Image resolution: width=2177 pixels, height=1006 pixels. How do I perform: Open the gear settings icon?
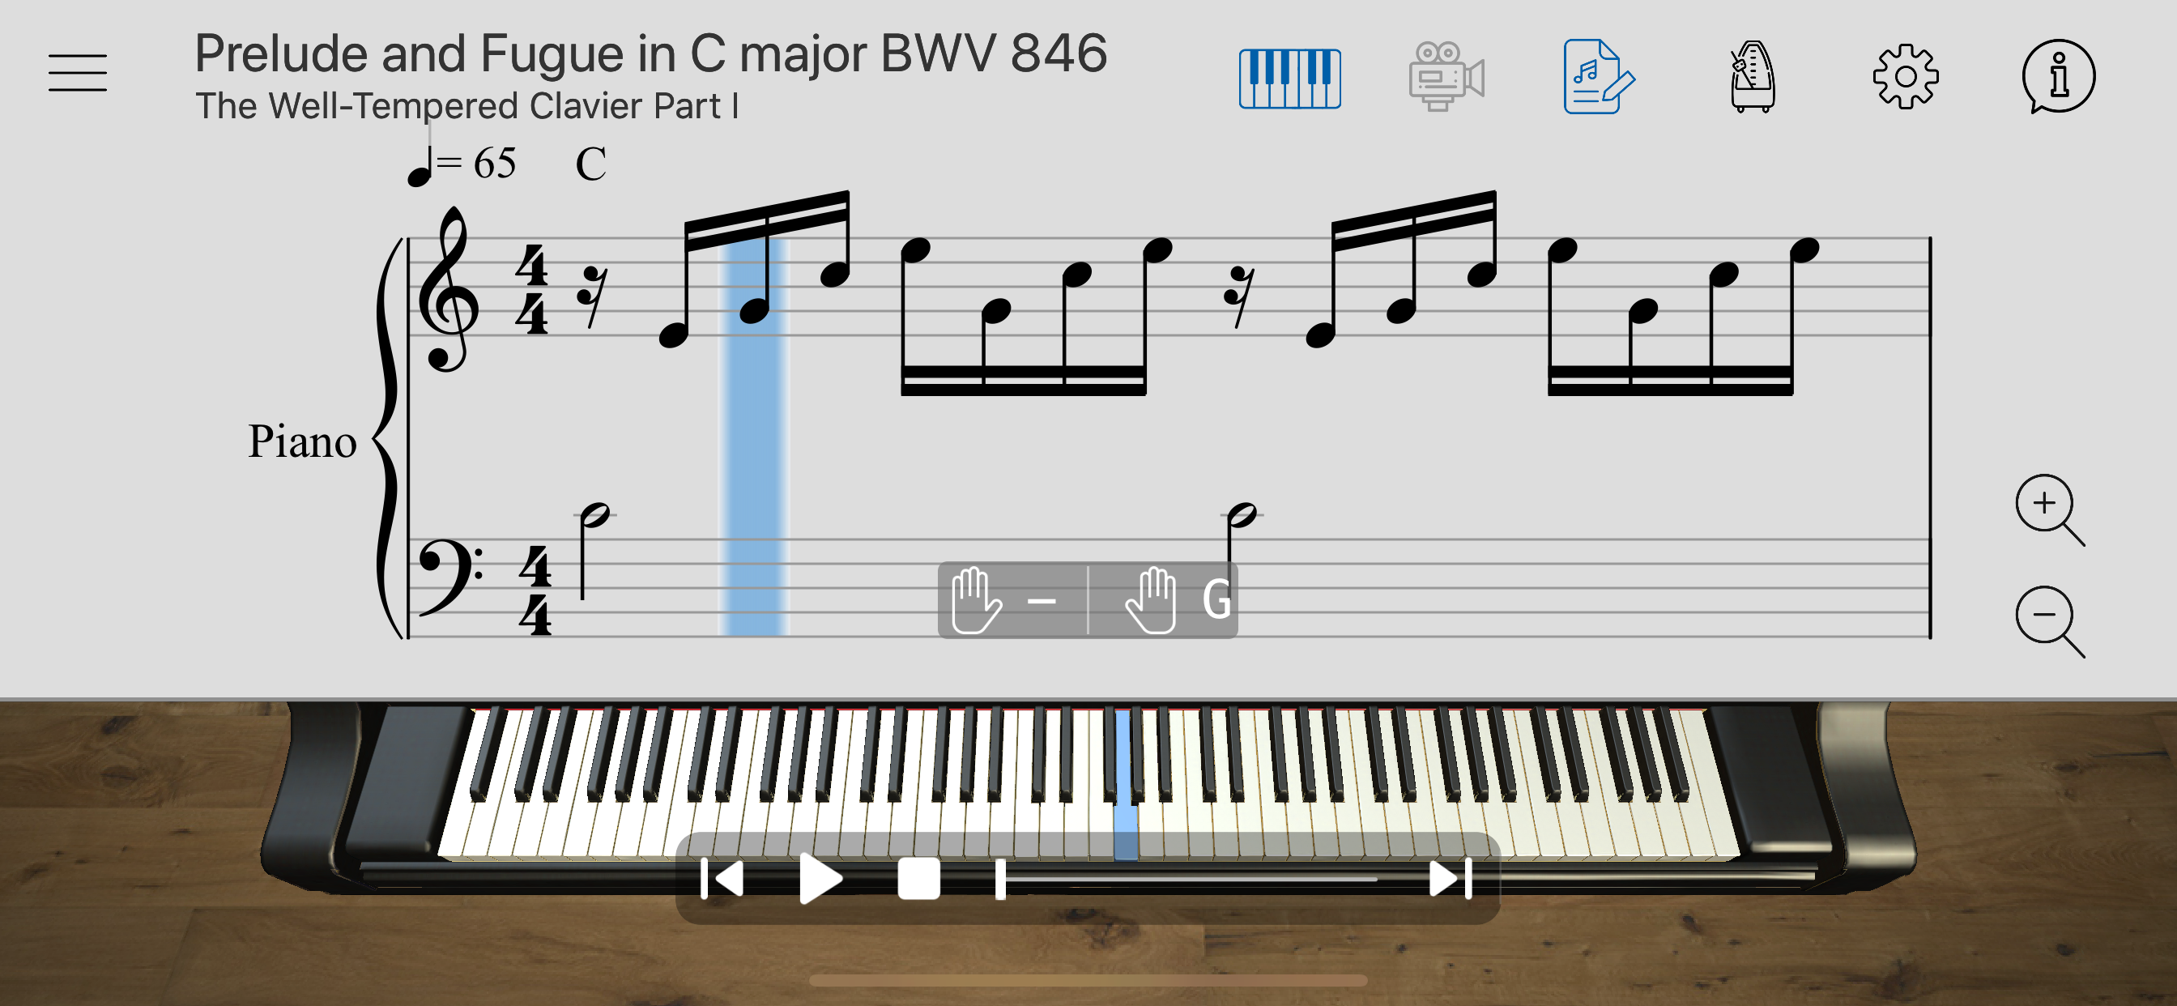tap(1906, 77)
